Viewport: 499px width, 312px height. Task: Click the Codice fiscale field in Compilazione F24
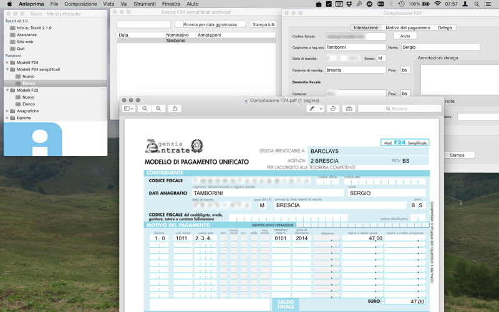[x=356, y=36]
